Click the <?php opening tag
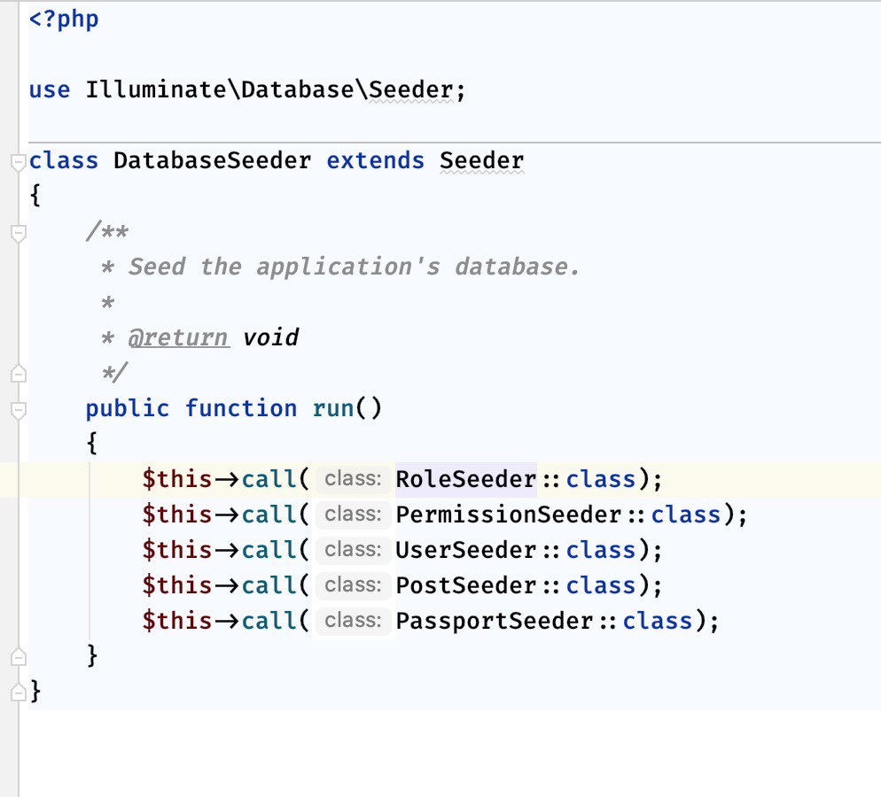Screen dimensions: 881x797 point(64,19)
